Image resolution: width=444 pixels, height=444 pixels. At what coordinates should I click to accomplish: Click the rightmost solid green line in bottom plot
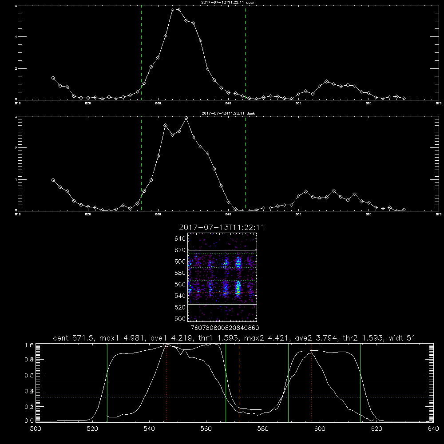[x=360, y=382]
